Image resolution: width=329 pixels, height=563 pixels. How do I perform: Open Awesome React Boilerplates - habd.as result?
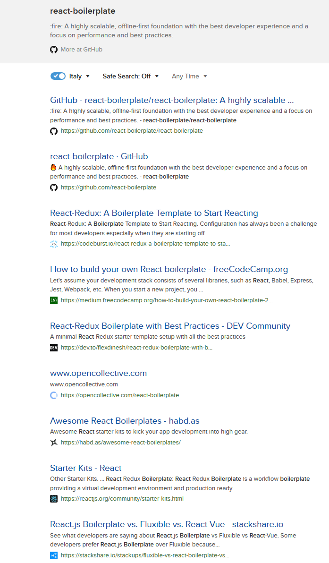[125, 420]
